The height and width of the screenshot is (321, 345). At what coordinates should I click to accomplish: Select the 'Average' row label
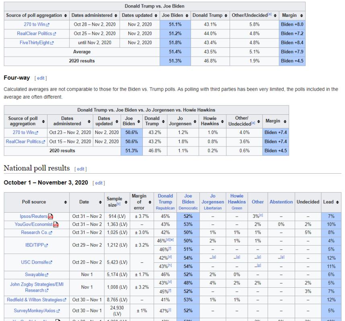(82, 52)
